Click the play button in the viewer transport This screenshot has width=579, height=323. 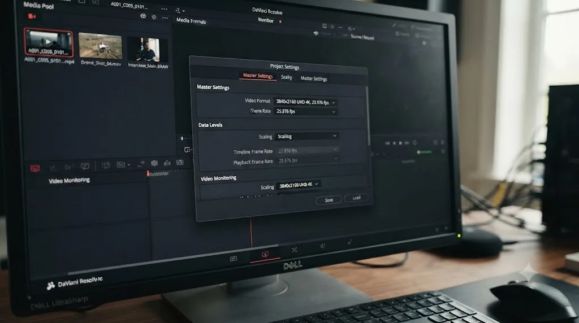tap(401, 143)
